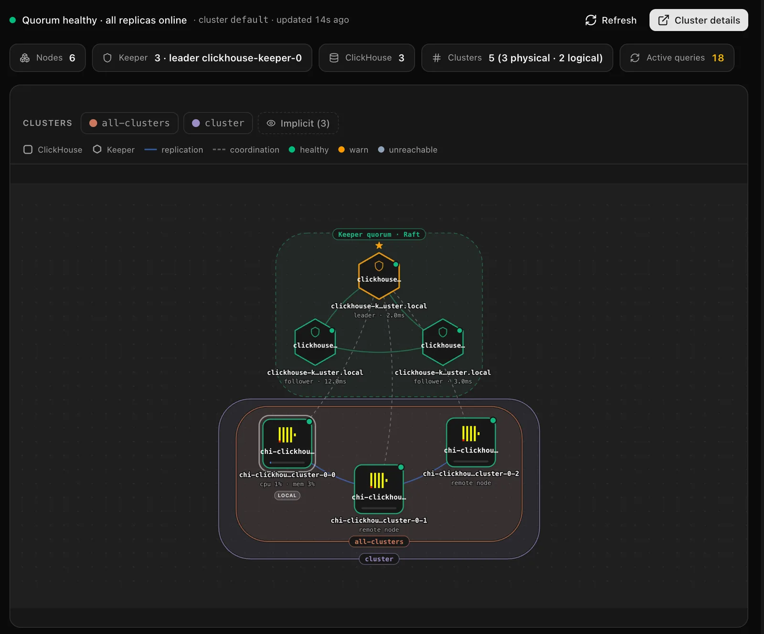Toggle the cluster filter chip

[218, 123]
